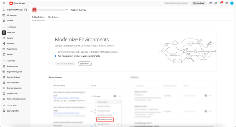Open the help question mark icon
The height and width of the screenshot is (127, 236).
coord(216,3)
